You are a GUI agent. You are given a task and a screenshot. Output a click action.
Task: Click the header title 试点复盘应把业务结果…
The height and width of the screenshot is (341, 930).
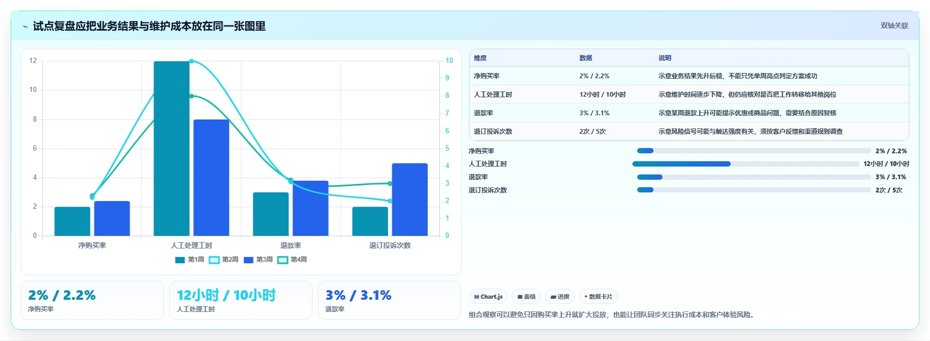point(149,26)
